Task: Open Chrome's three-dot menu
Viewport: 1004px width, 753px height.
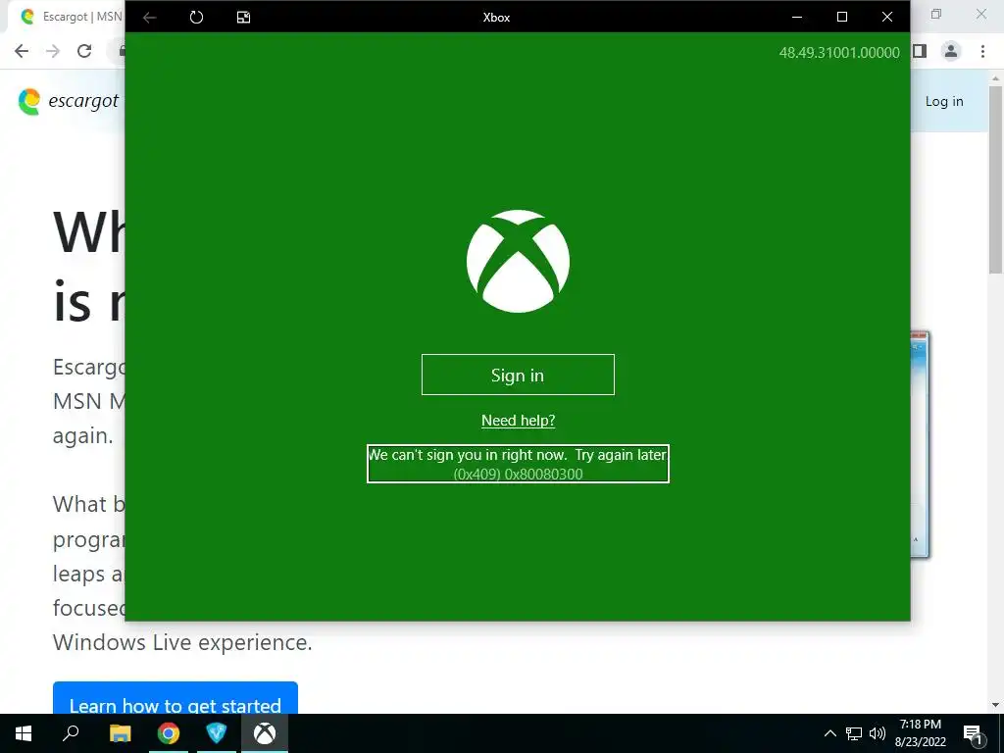Action: click(x=982, y=51)
